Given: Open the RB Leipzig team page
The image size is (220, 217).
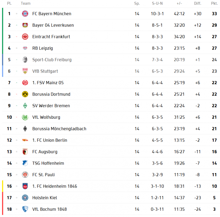Looking at the screenshot, I should pos(42,48).
